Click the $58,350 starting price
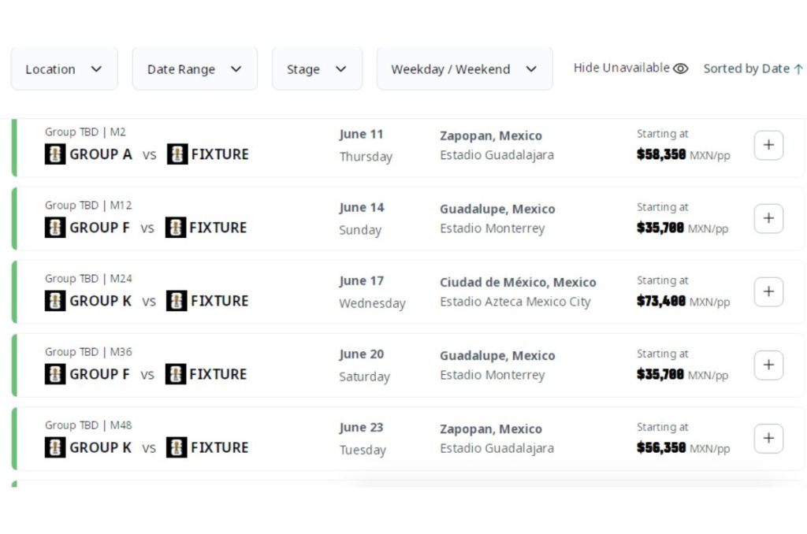 tap(661, 154)
